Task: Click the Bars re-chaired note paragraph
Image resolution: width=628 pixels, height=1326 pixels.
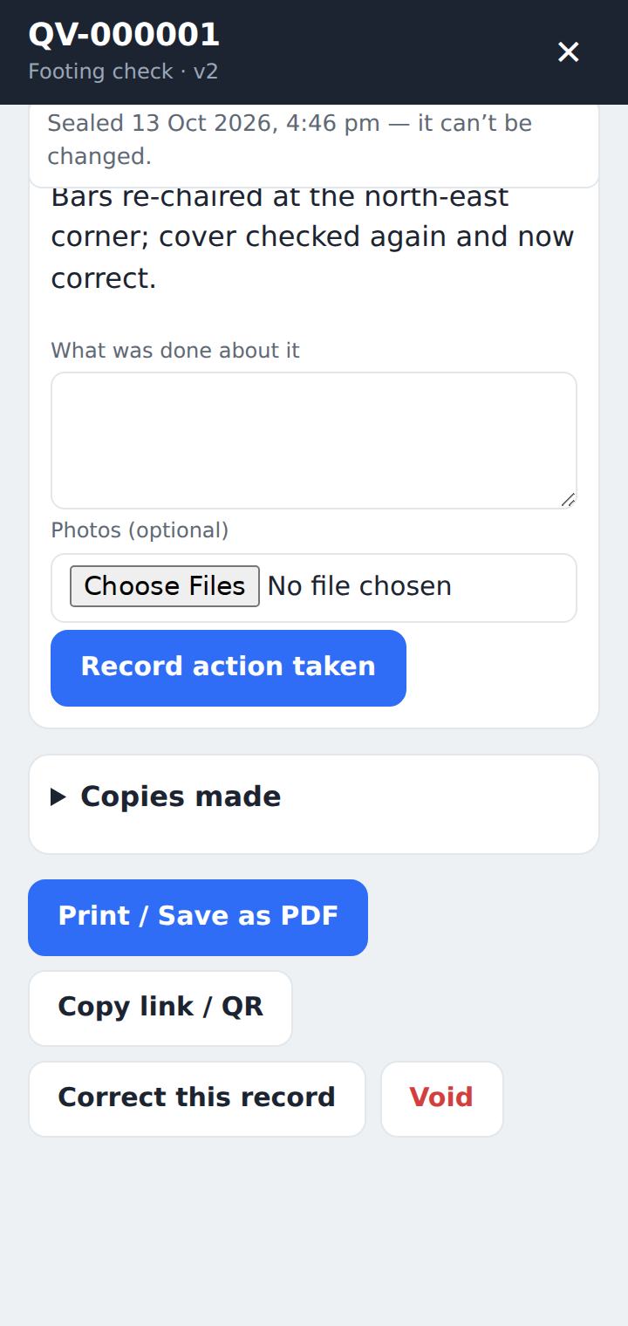Action: (312, 237)
